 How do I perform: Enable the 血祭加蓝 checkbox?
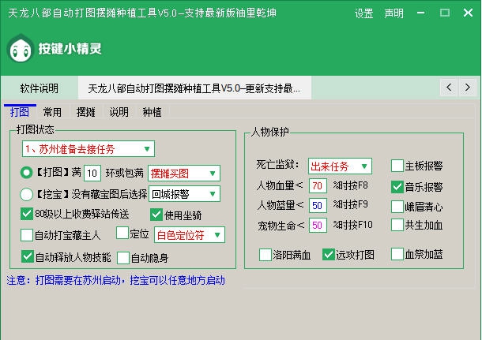click(397, 254)
